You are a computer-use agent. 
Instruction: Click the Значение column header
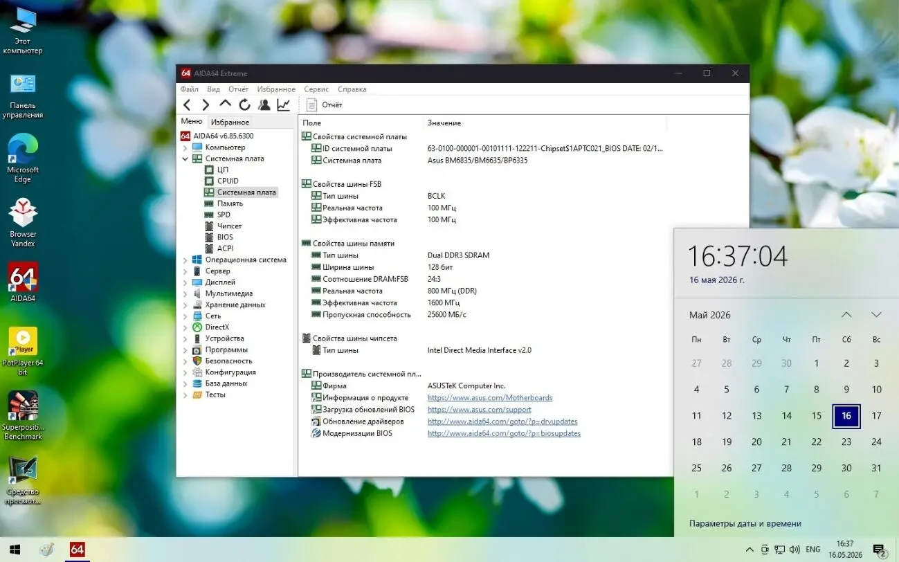(444, 123)
